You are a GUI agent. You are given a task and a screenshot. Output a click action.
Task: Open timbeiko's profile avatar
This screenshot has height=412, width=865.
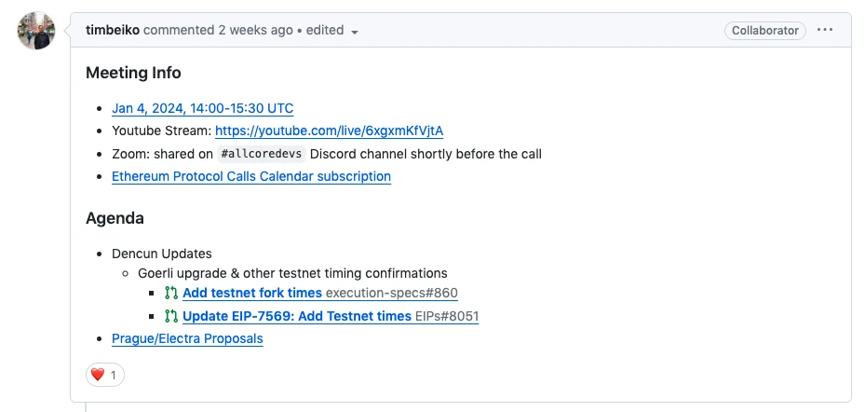click(x=36, y=31)
